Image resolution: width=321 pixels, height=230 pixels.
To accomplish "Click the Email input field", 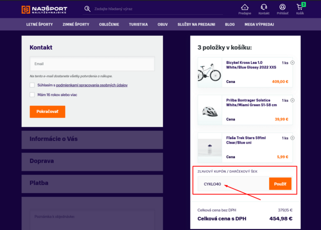I will point(92,64).
